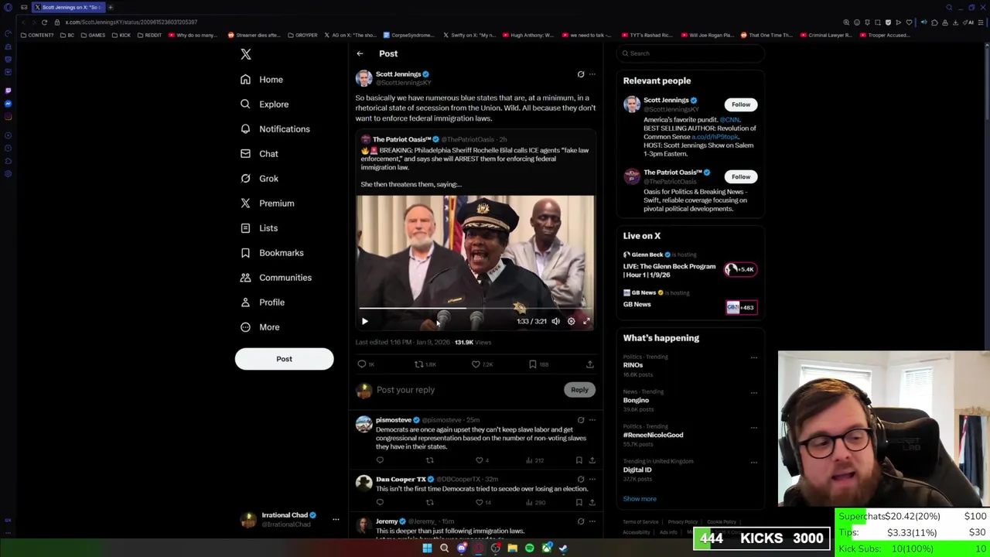Screen dimensions: 990x557
Task: Like pismosteve's reply
Action: [x=480, y=460]
